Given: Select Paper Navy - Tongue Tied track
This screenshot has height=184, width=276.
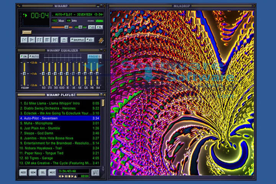Looking at the screenshot, I should click(x=60, y=153).
